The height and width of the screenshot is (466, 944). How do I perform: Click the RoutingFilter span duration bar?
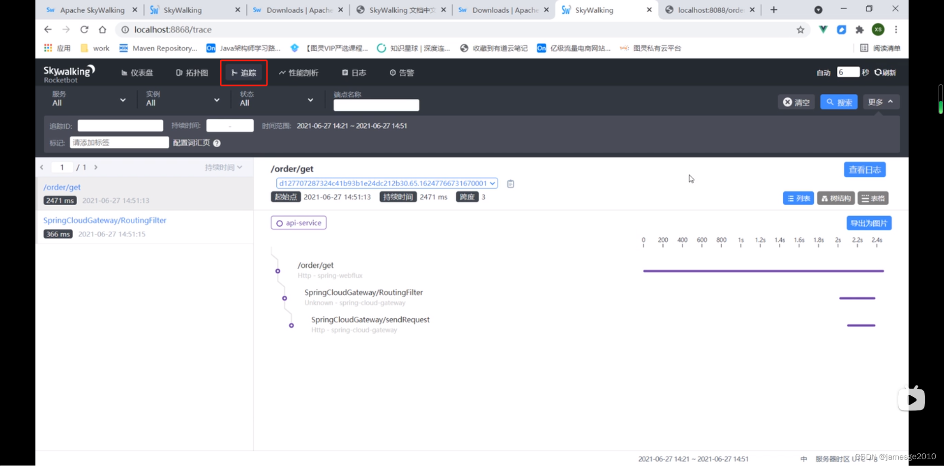(857, 298)
